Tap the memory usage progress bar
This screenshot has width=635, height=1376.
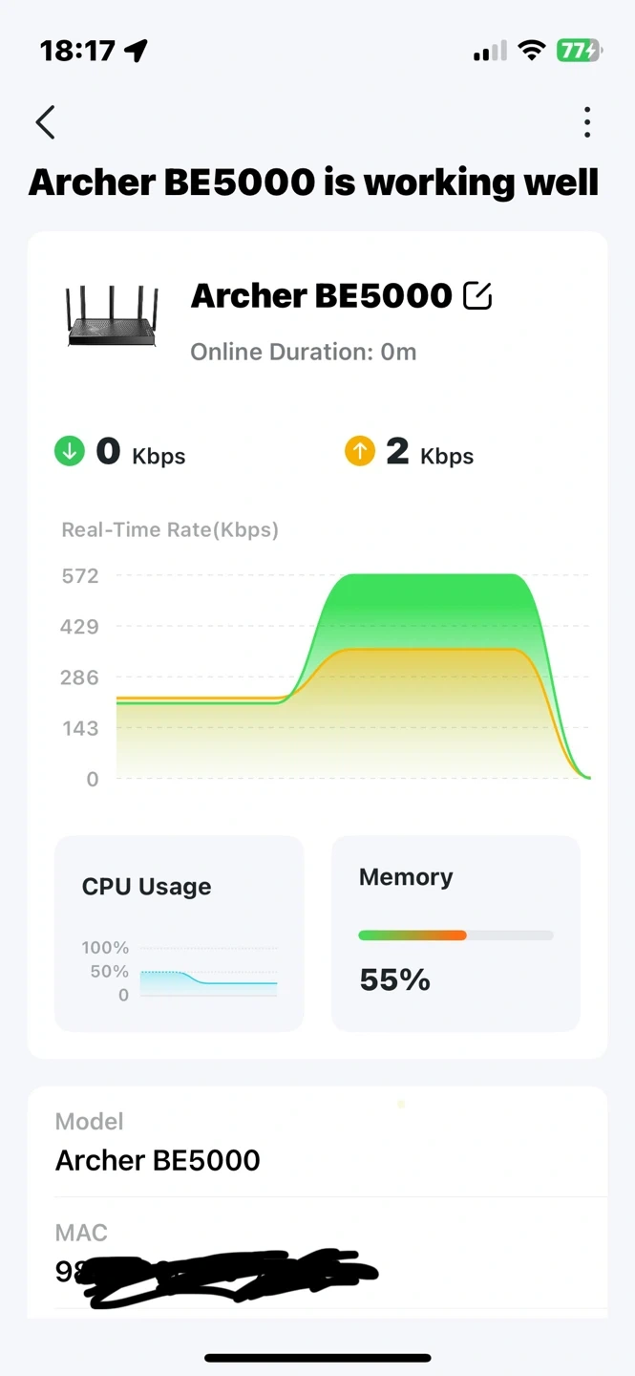[x=455, y=935]
